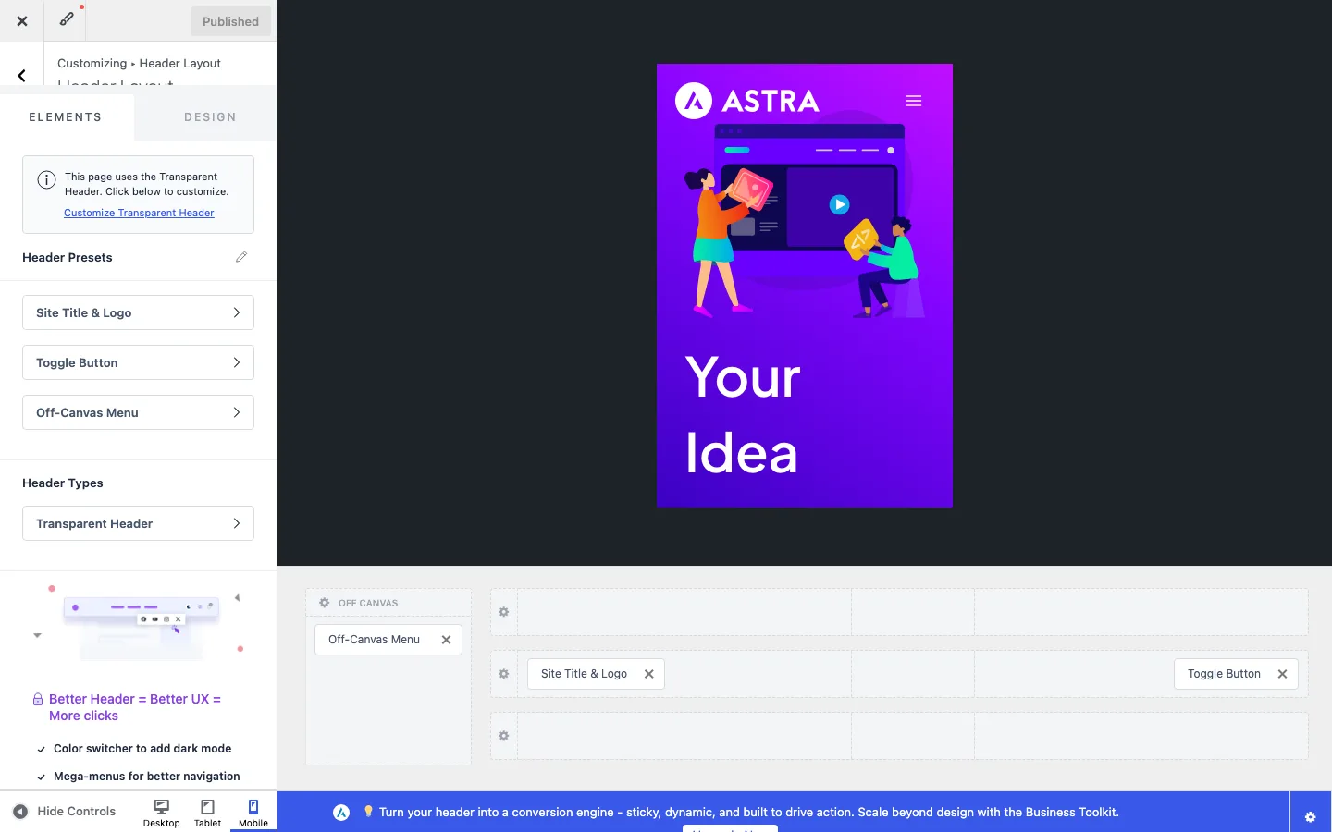Open builder settings gear at bottom right
Viewport: 1332px width, 832px height.
click(x=1310, y=816)
